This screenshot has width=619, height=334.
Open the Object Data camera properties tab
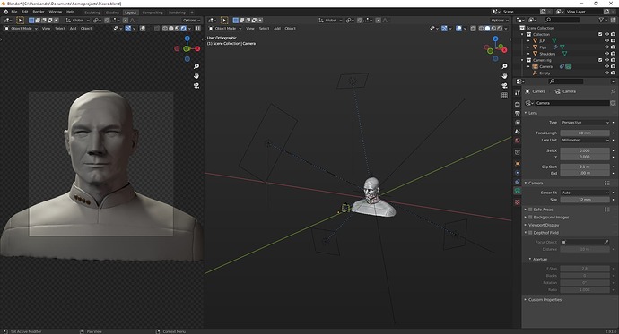[x=518, y=191]
